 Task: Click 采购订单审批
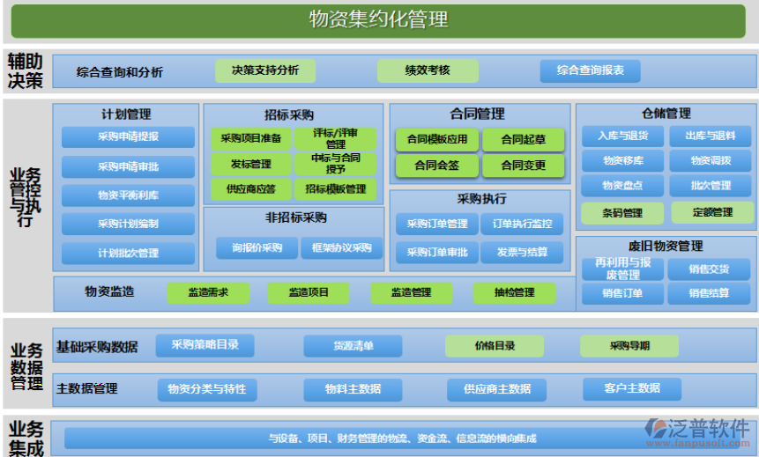click(437, 253)
